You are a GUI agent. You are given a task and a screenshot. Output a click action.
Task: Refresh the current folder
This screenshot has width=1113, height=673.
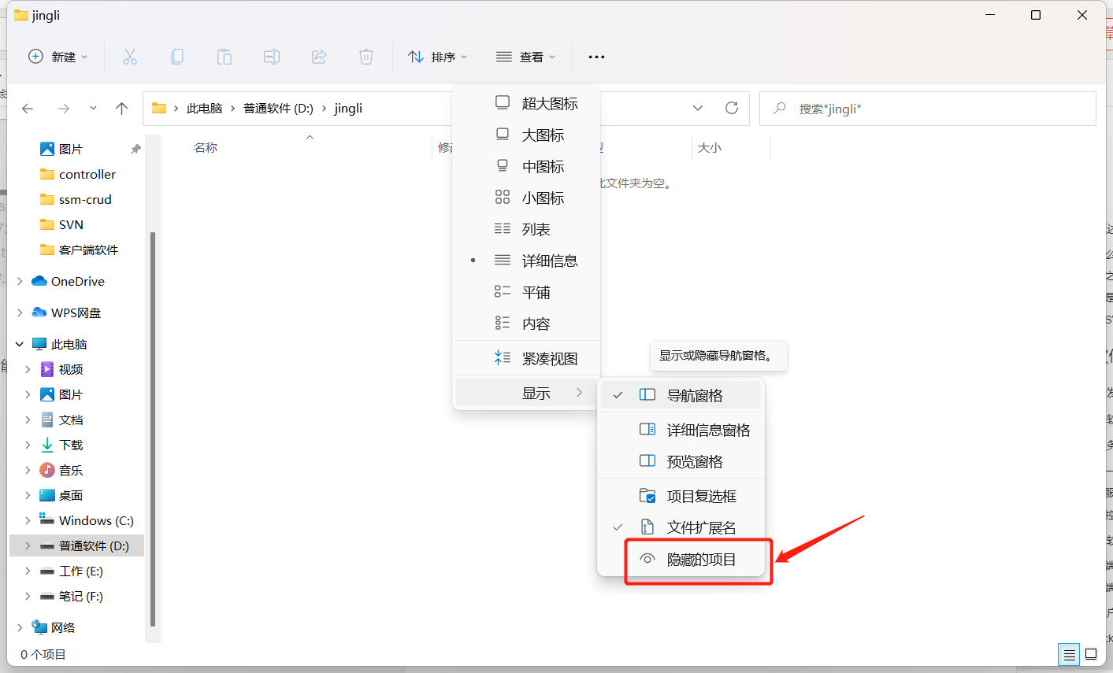732,108
